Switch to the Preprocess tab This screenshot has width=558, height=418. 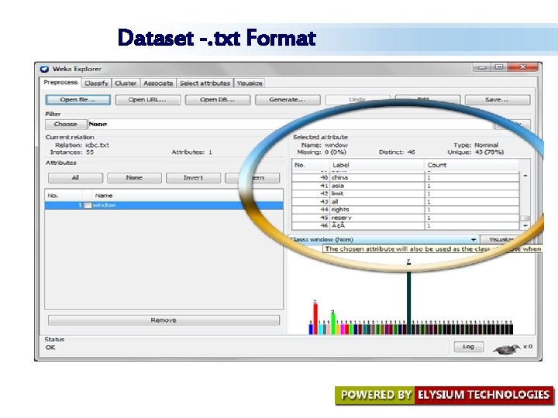click(60, 83)
